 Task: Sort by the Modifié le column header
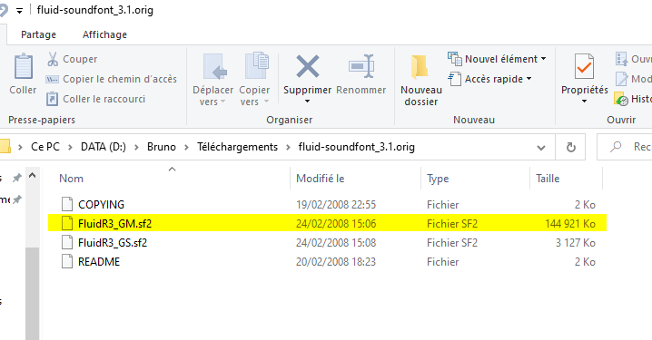pos(321,179)
